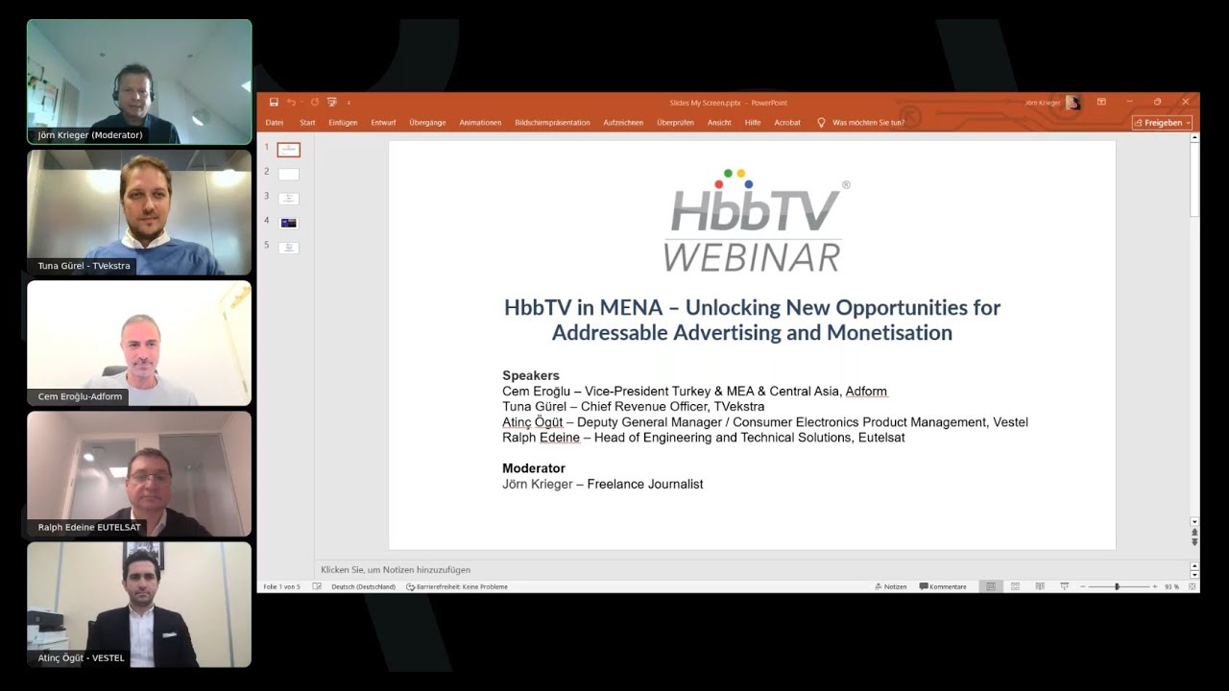
Task: Select Ralph Edeine EUTELSAT video tile
Action: tap(139, 474)
